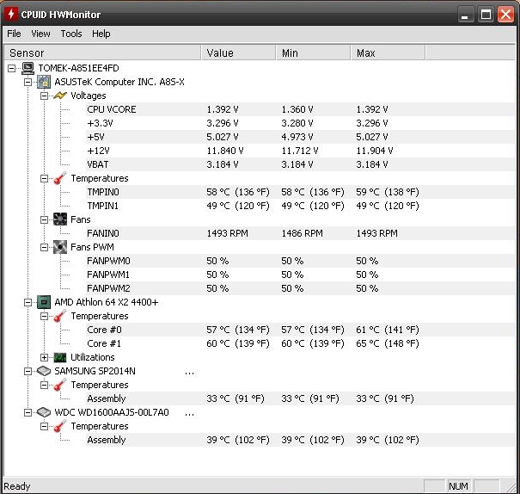Click the fan icon beside Fans PWM
The image size is (520, 494).
[x=59, y=247]
